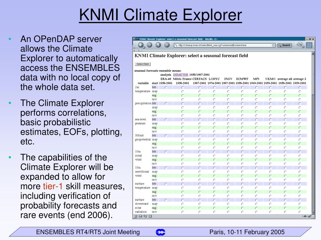Select average all radio for 10m zonal wind feb
Viewport: 321px width, 240px height.
tap(285, 152)
